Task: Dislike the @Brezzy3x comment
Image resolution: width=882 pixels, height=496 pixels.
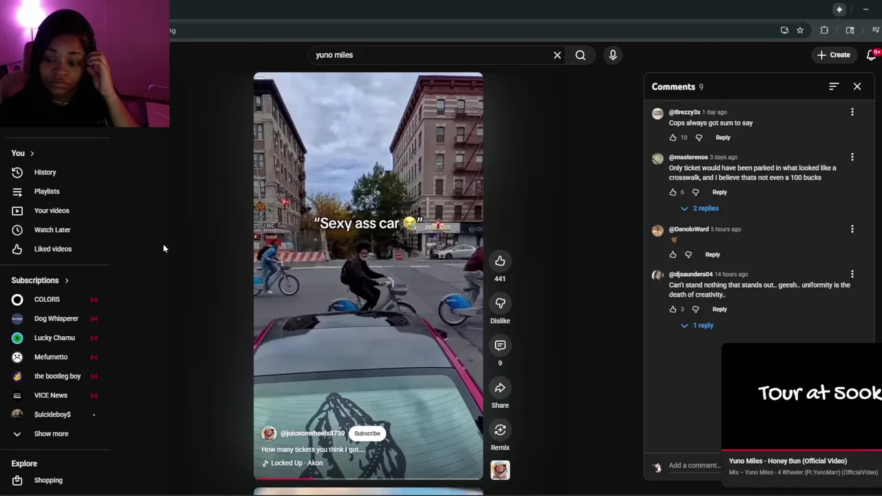Action: point(699,138)
